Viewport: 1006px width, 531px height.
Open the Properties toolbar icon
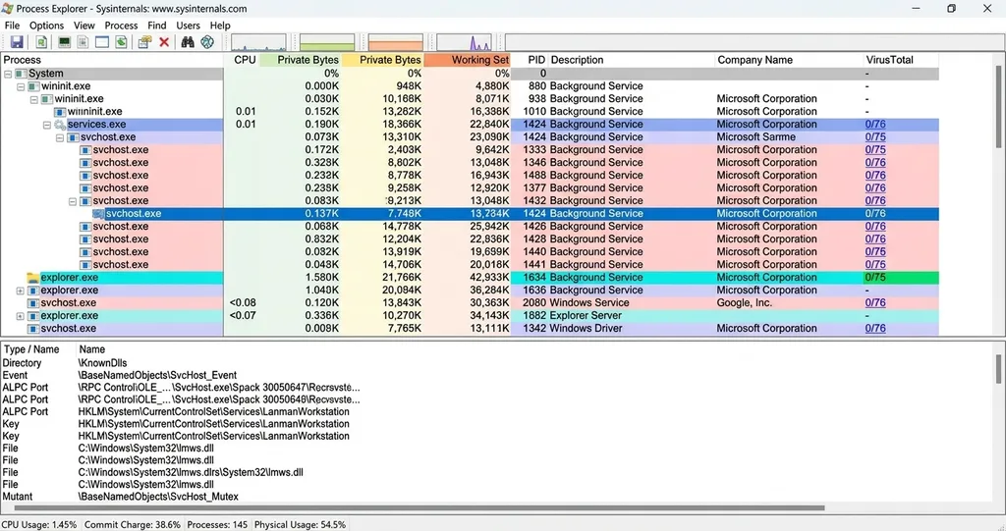click(x=145, y=42)
